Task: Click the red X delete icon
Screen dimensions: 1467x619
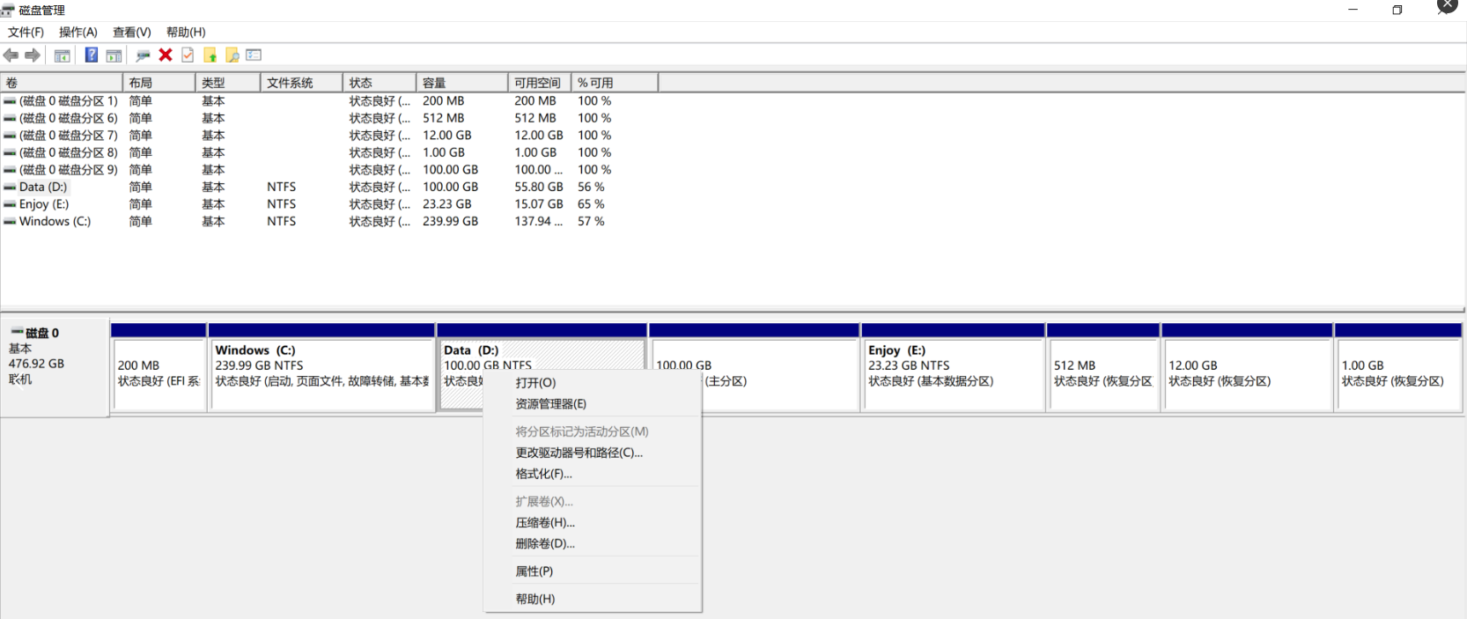Action: 166,55
